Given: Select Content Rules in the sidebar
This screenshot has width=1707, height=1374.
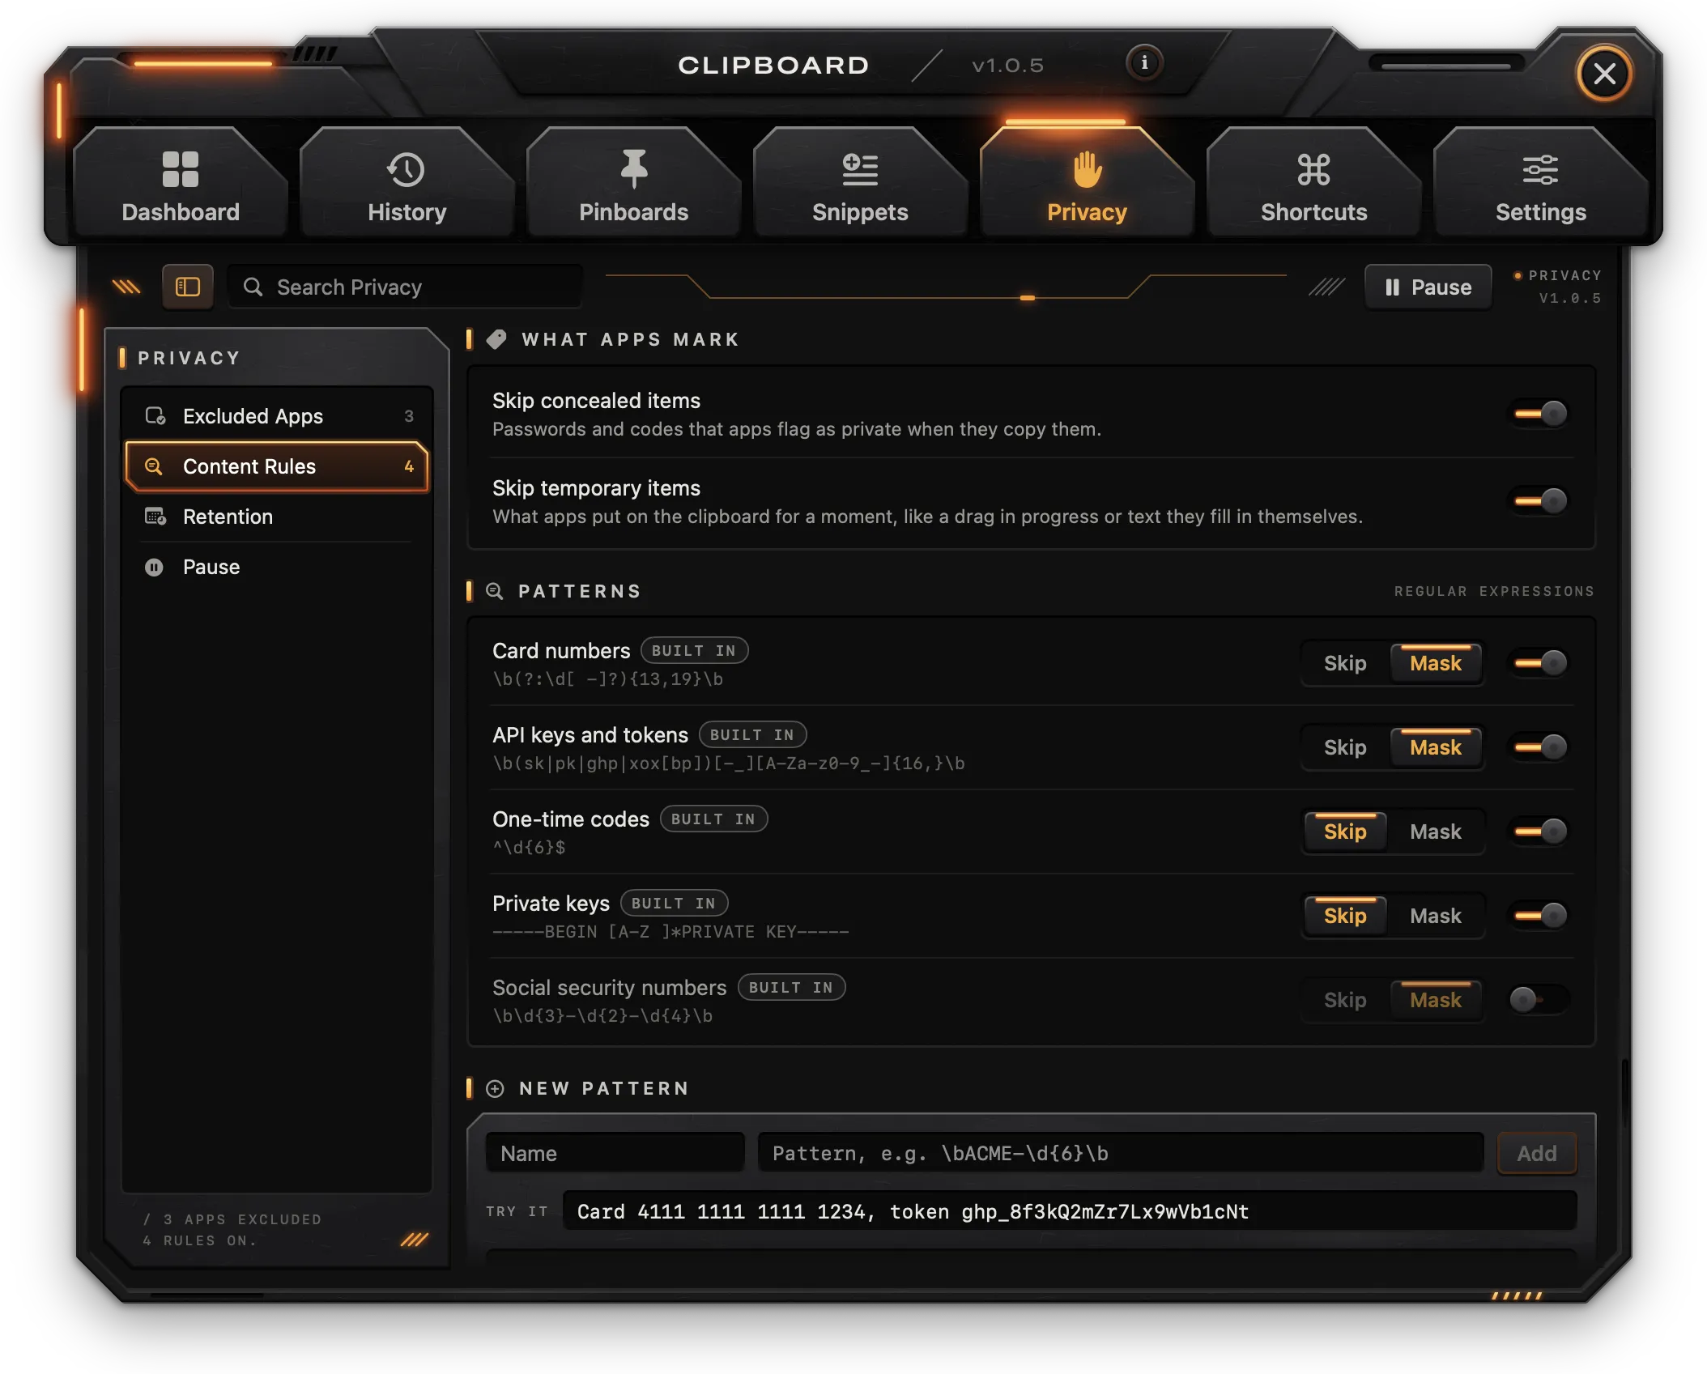Looking at the screenshot, I should pos(278,466).
